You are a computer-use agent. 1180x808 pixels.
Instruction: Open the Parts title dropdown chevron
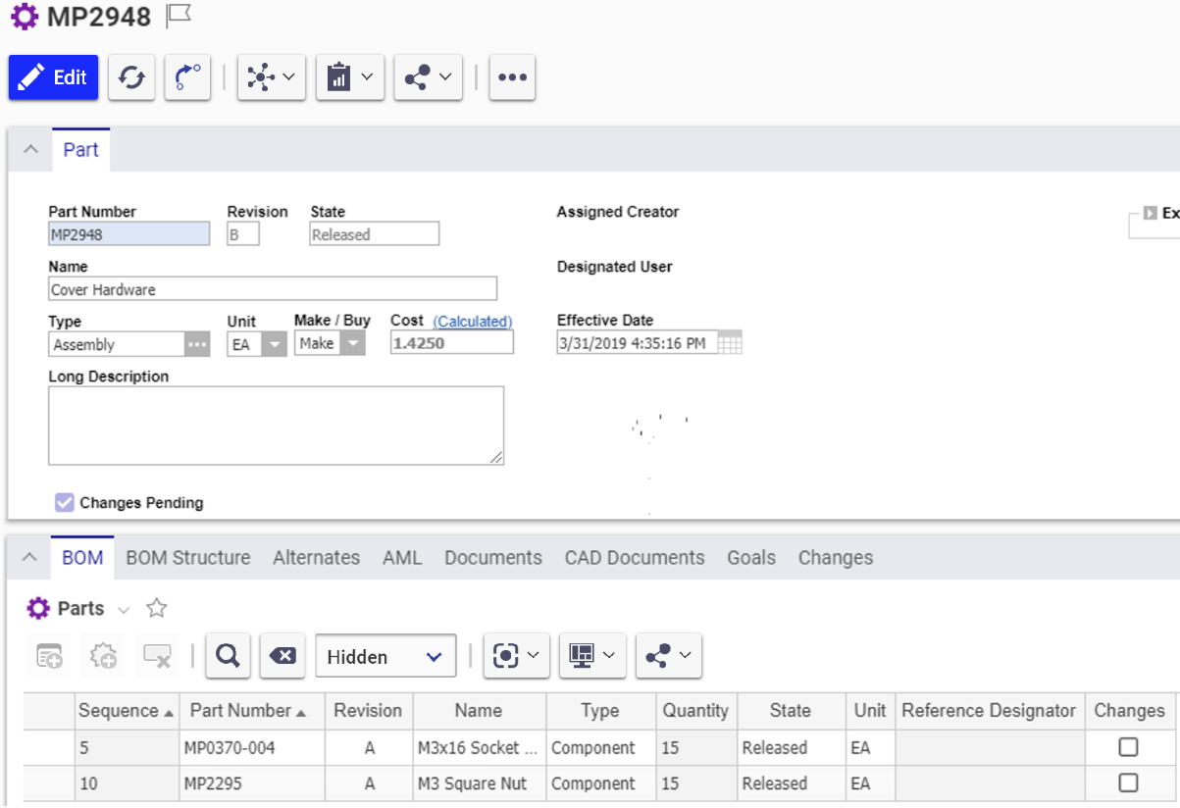tap(124, 609)
